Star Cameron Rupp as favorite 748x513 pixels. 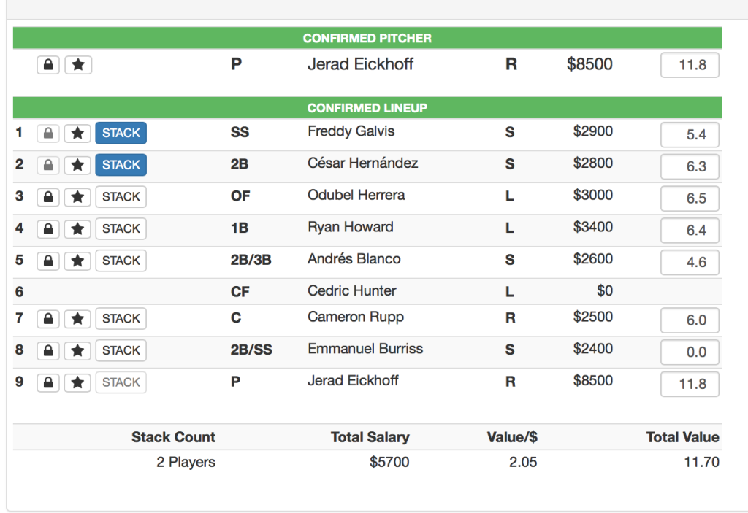(x=77, y=318)
